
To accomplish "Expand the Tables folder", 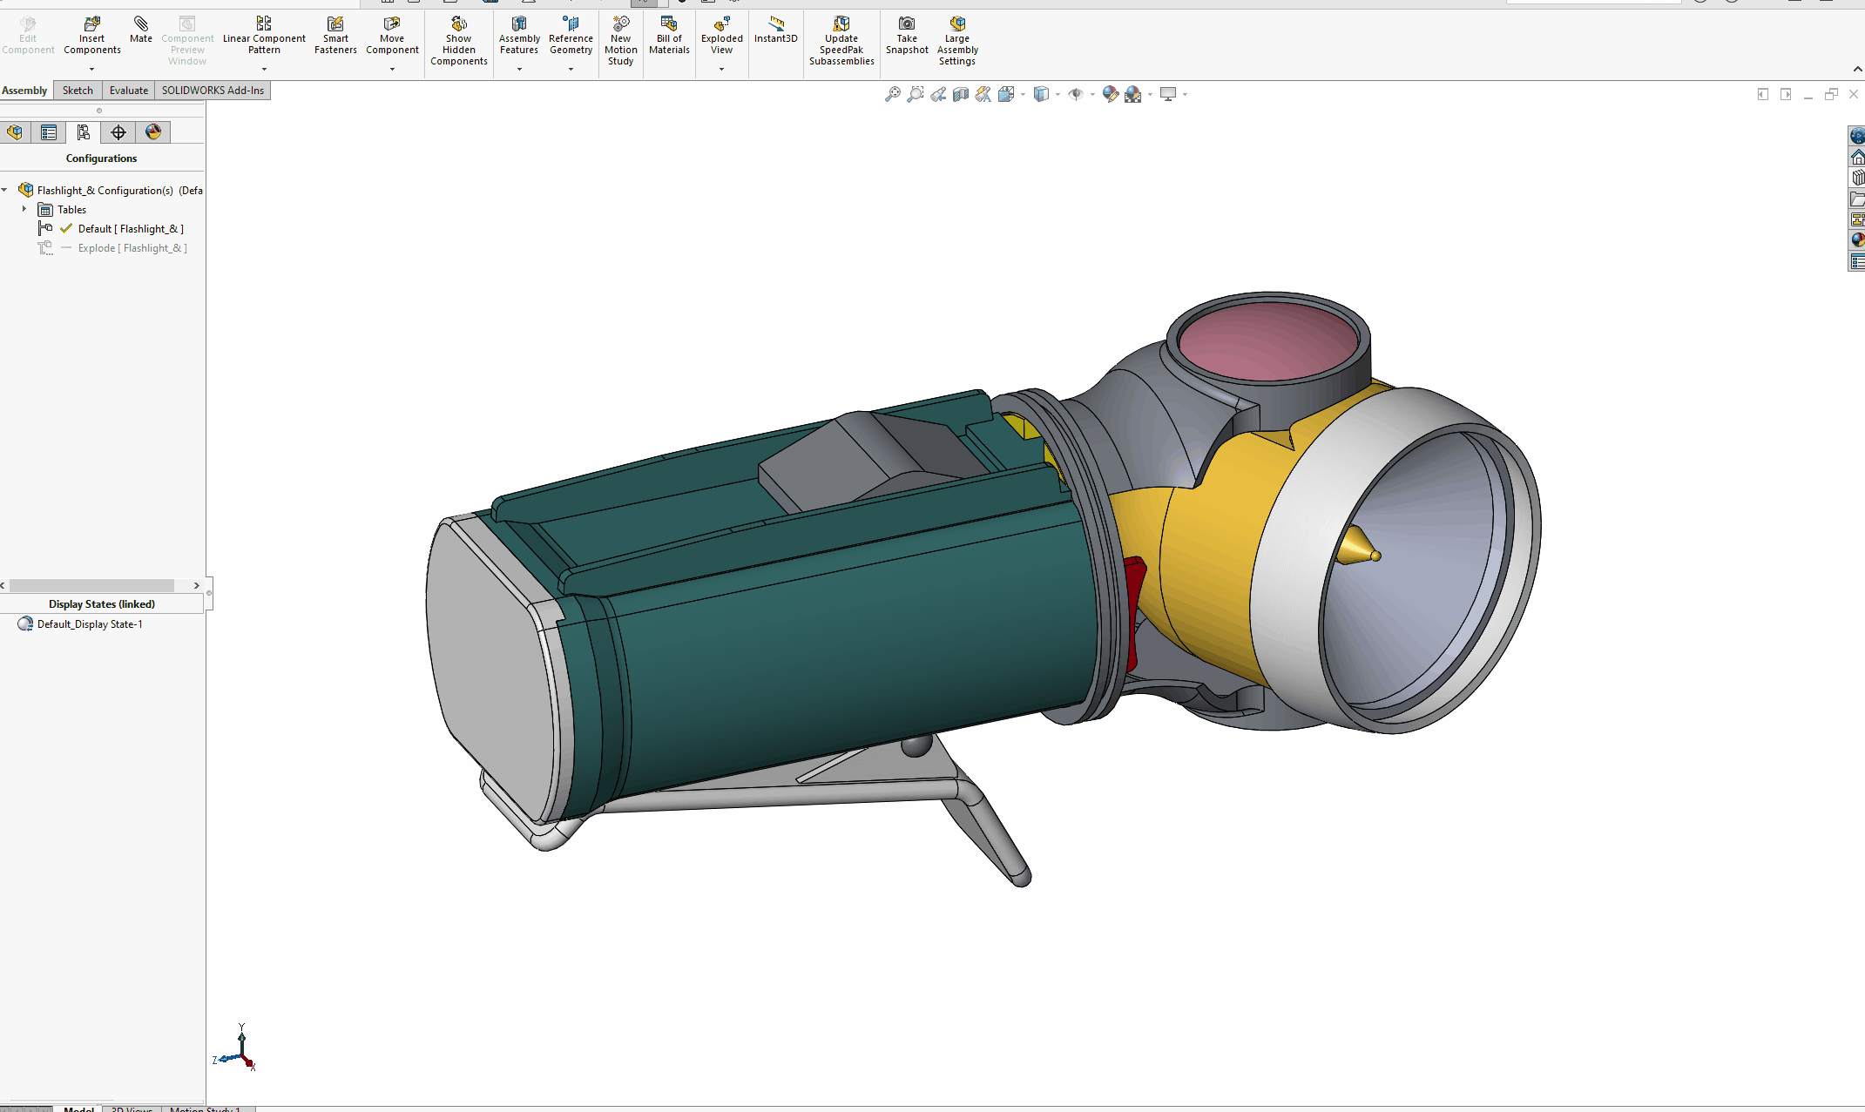I will pos(24,209).
